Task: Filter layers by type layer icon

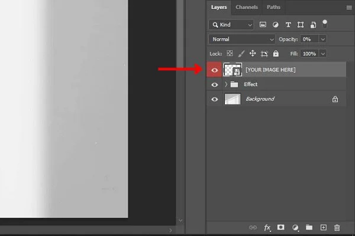Action: (288, 25)
